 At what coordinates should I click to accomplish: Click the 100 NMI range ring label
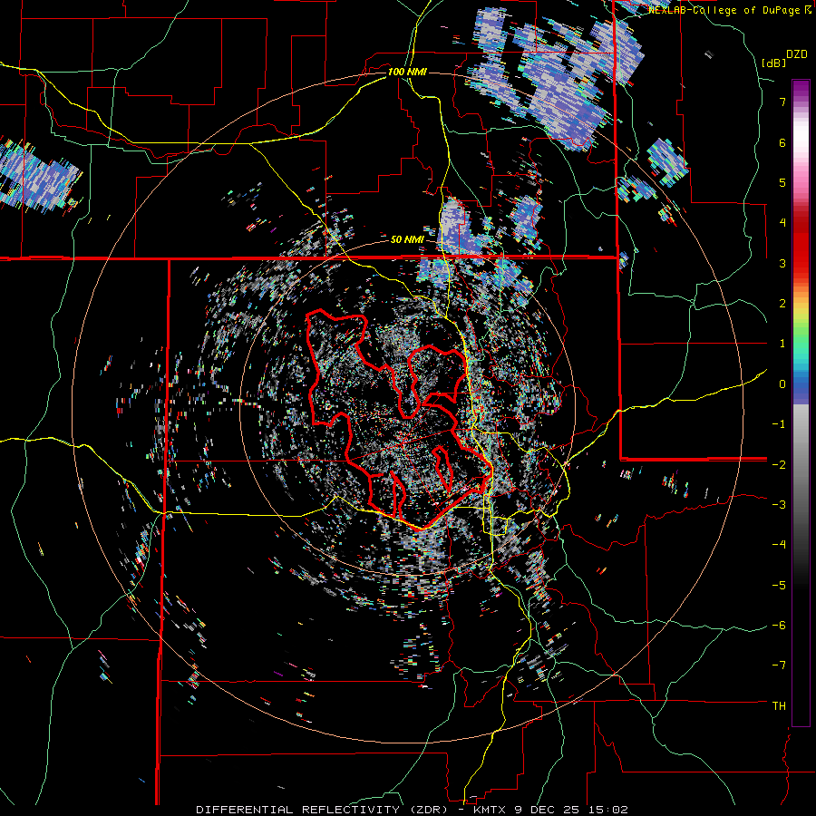(407, 72)
